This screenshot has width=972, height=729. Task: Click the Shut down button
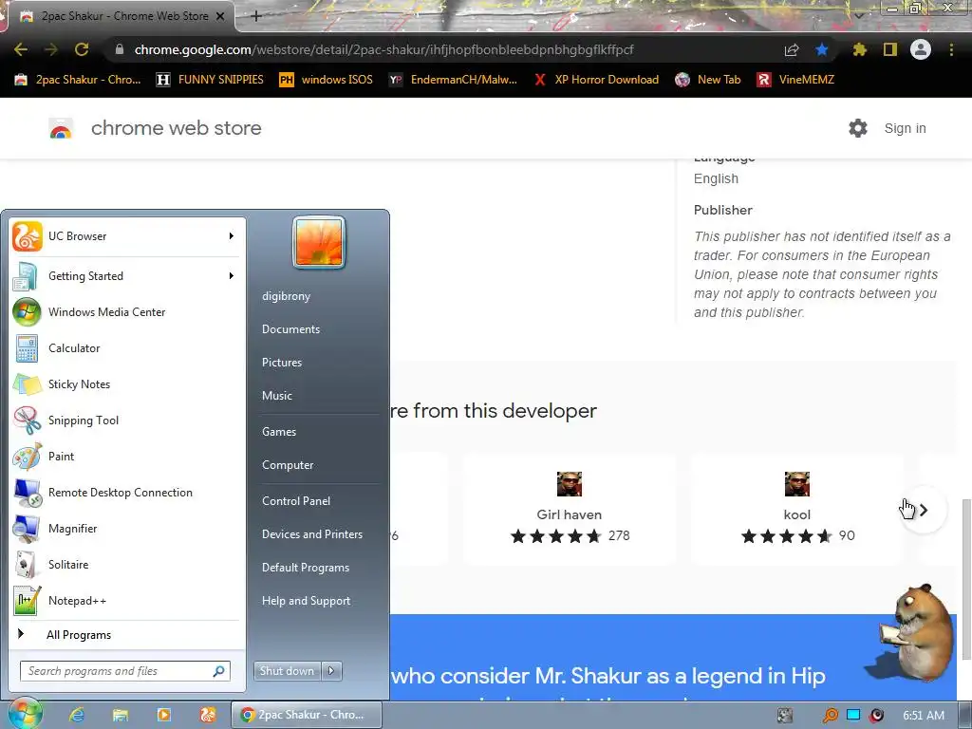[288, 671]
